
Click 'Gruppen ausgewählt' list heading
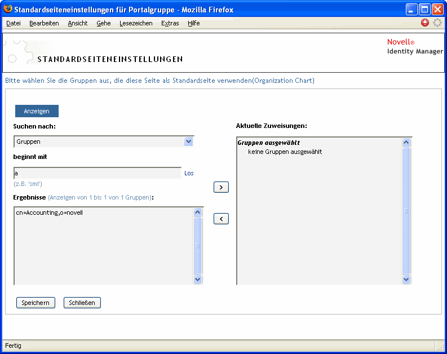[x=268, y=143]
